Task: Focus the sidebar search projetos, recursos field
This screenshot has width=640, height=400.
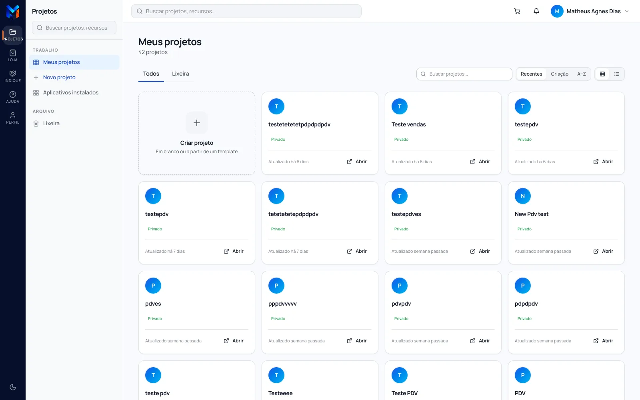Action: coord(74,28)
